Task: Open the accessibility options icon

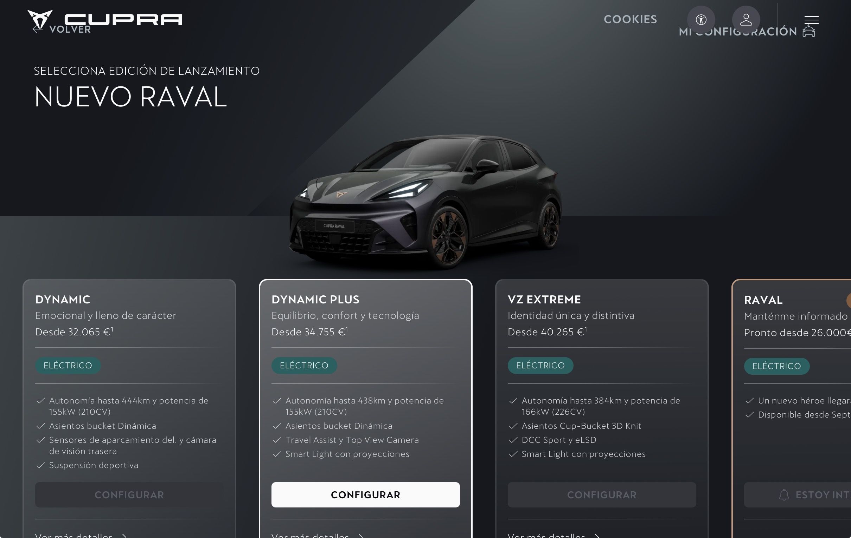Action: (x=701, y=19)
